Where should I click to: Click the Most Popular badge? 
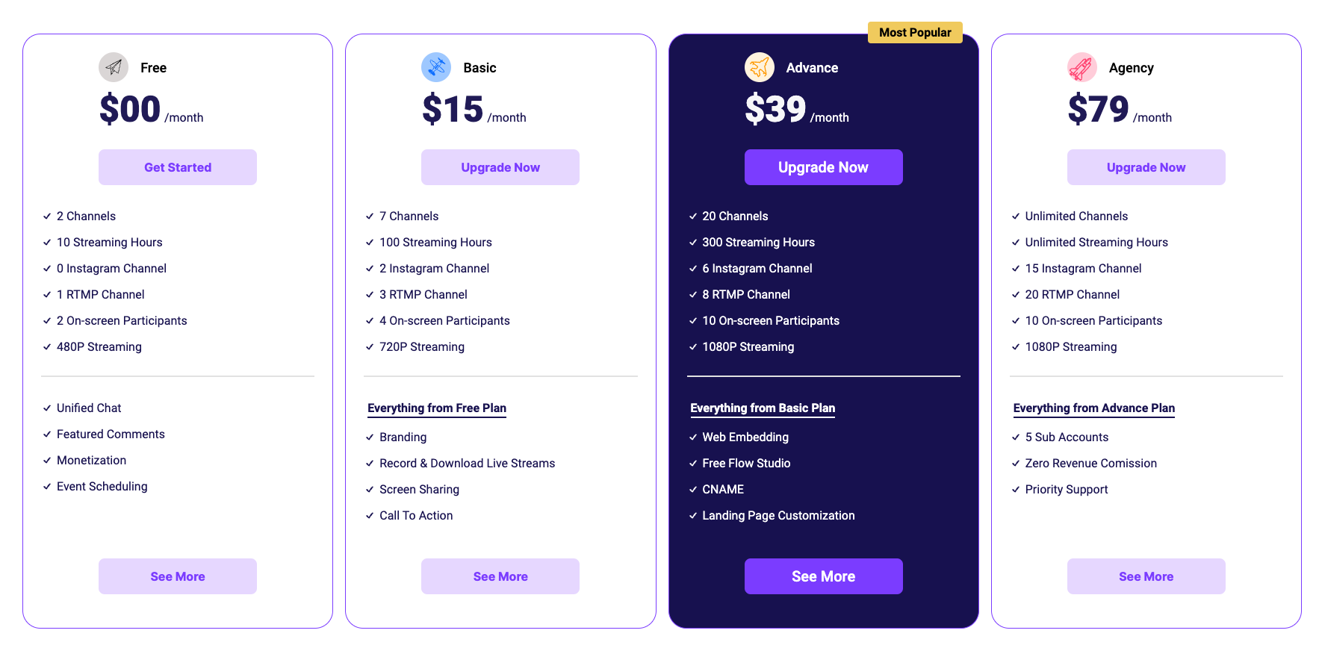click(915, 32)
